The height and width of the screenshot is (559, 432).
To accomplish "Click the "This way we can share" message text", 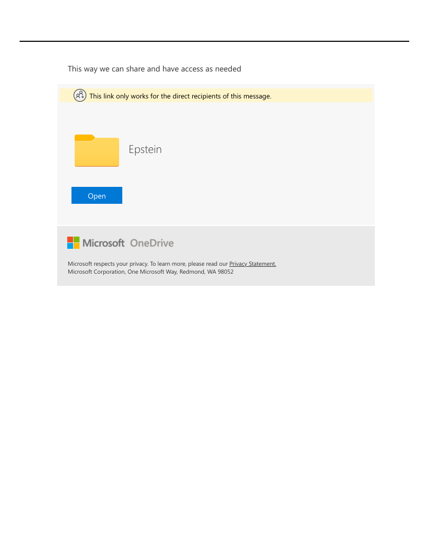I will pos(155,69).
